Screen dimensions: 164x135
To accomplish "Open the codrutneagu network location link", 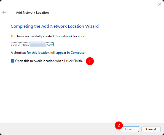I will tap(32, 44).
